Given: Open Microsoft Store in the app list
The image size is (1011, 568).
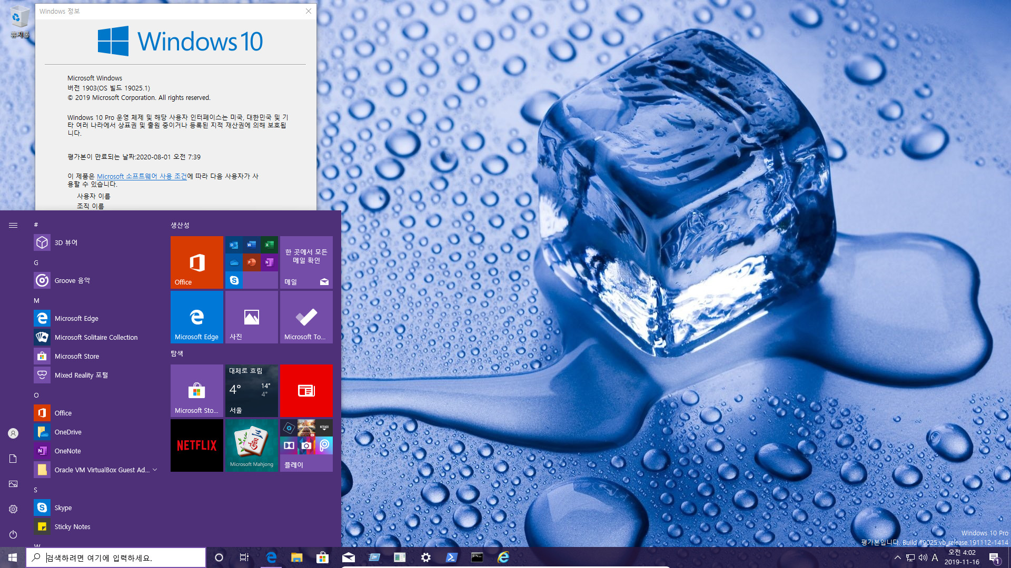Looking at the screenshot, I should point(96,356).
